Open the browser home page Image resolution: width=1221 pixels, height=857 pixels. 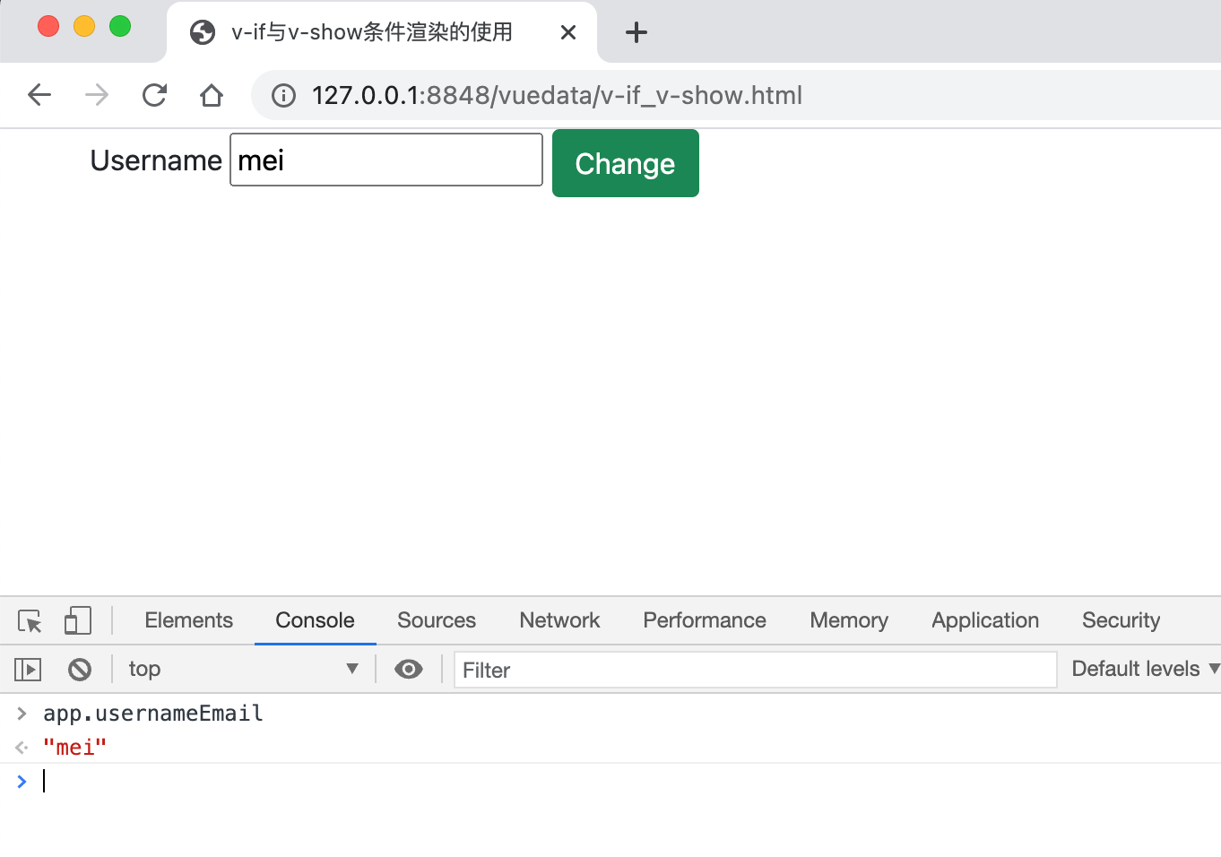tap(212, 95)
